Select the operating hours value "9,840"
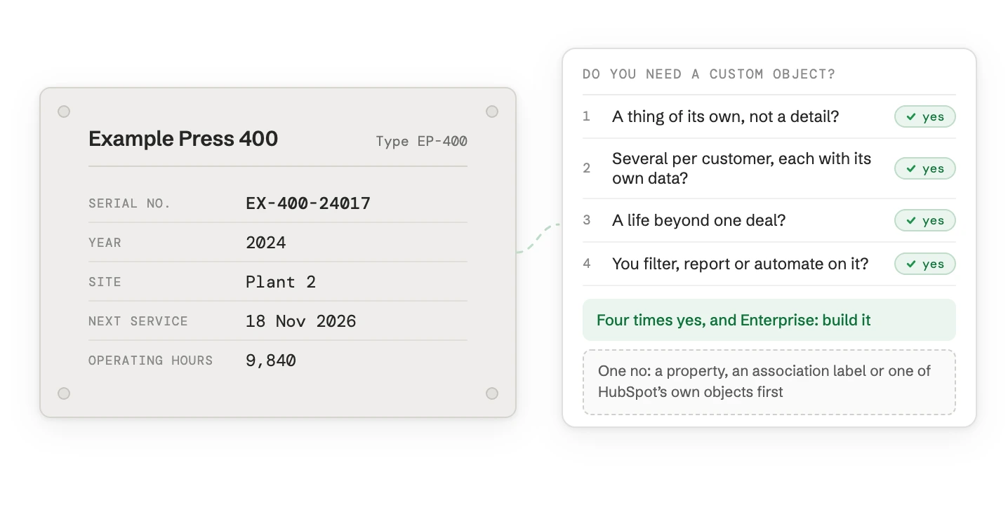Image resolution: width=1008 pixels, height=505 pixels. pos(271,361)
